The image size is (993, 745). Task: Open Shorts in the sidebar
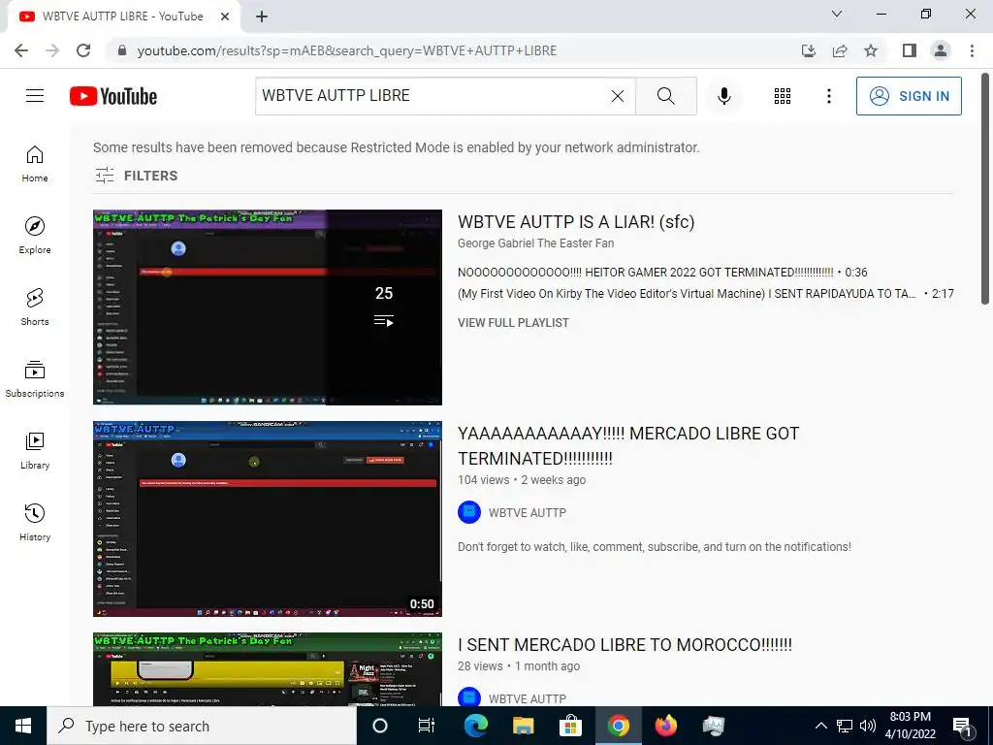pyautogui.click(x=35, y=308)
